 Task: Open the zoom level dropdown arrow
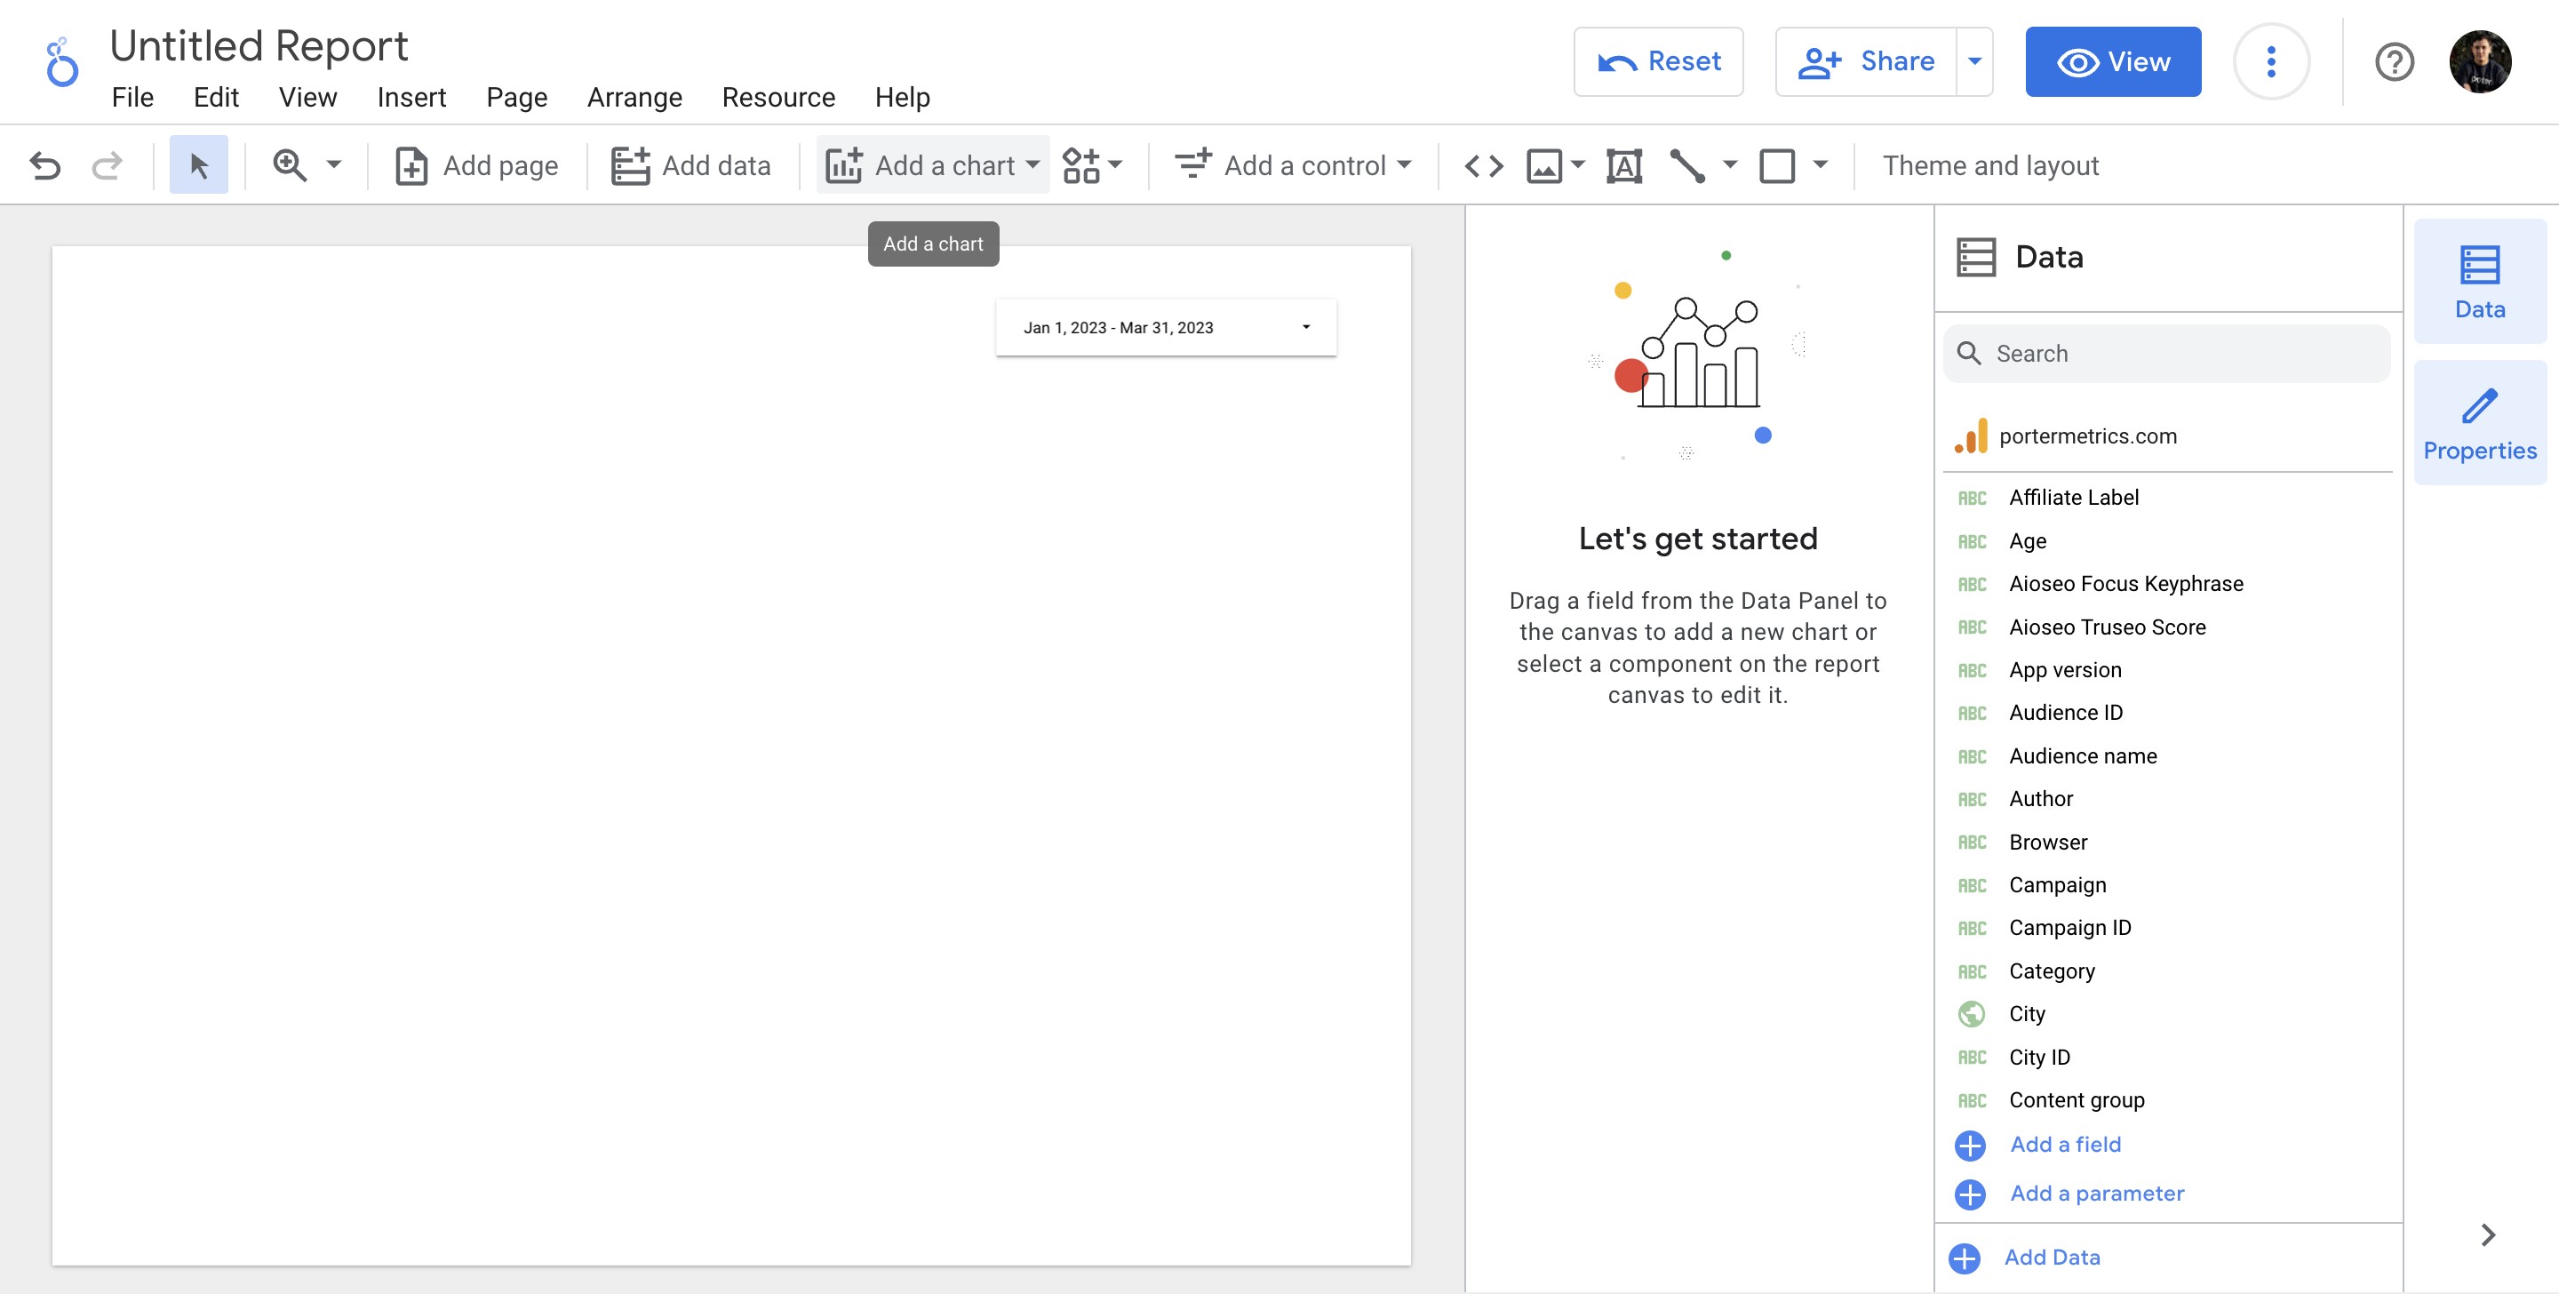pyautogui.click(x=334, y=165)
